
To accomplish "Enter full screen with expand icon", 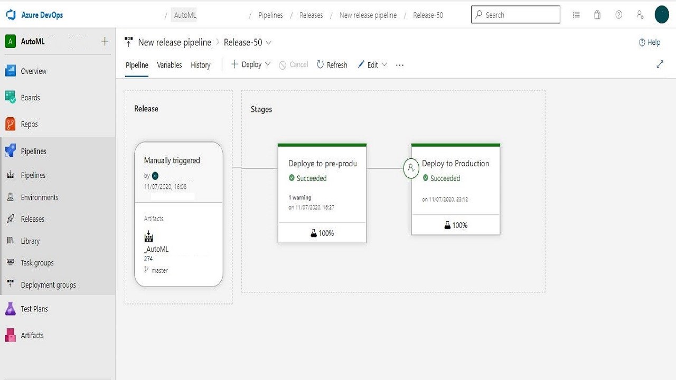I will pyautogui.click(x=660, y=64).
